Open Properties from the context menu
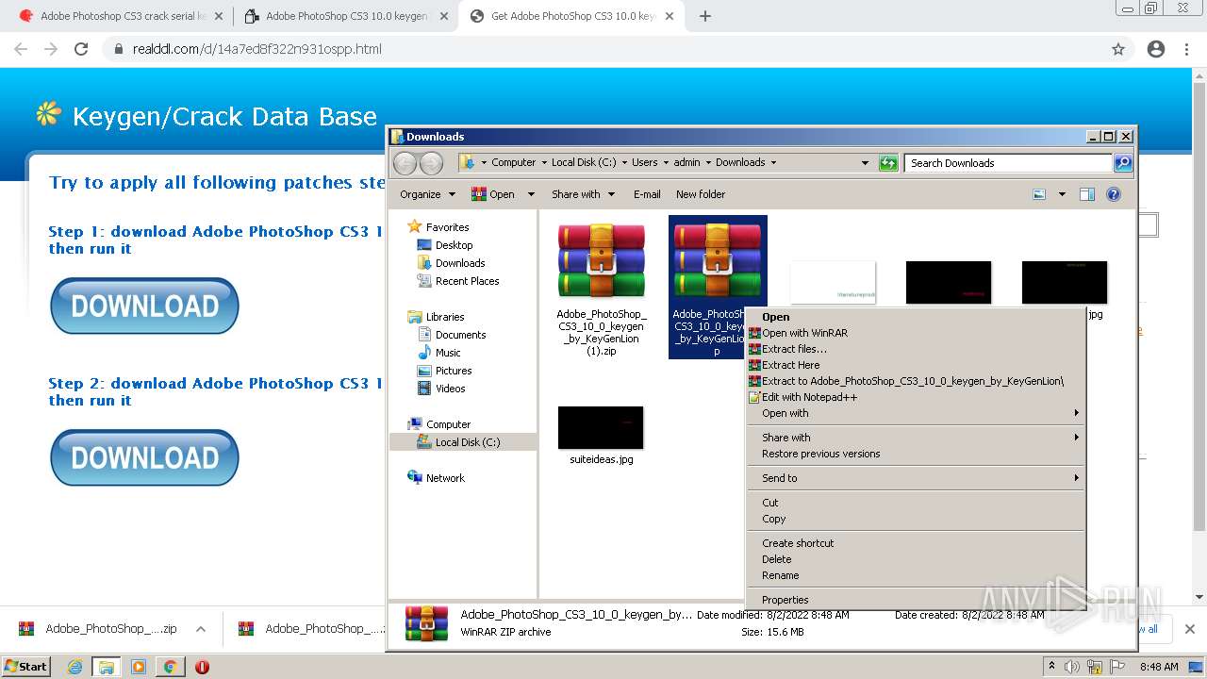Screen dimensions: 1207x679 tap(785, 600)
